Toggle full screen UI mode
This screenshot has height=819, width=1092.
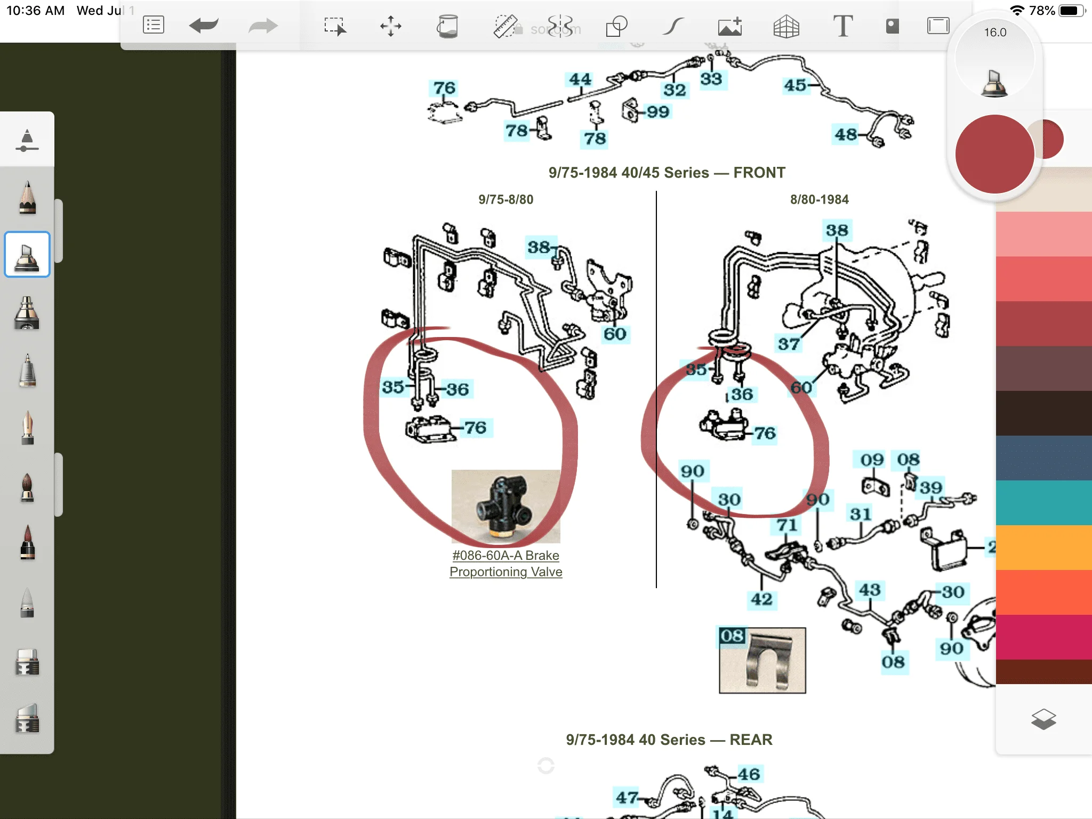click(x=938, y=26)
